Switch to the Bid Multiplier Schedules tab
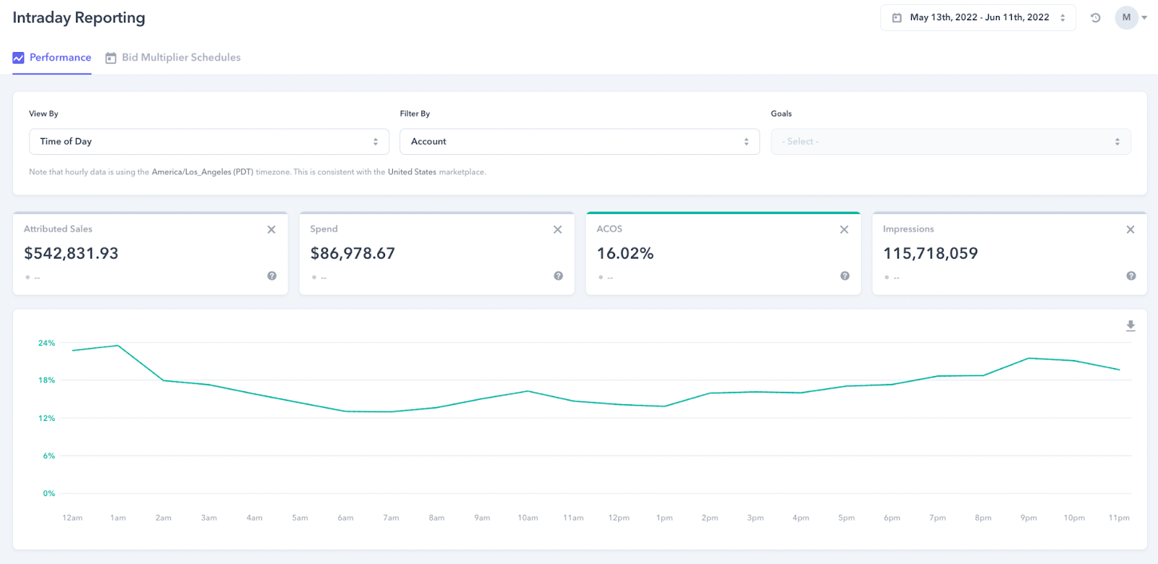 (173, 58)
